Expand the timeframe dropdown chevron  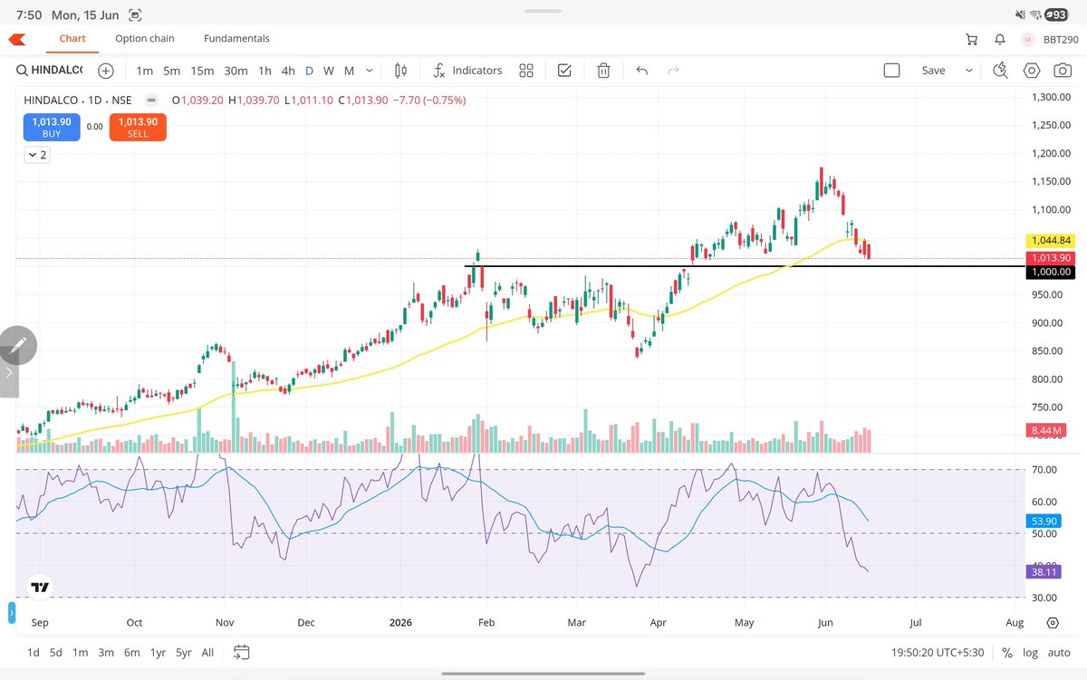(x=370, y=71)
